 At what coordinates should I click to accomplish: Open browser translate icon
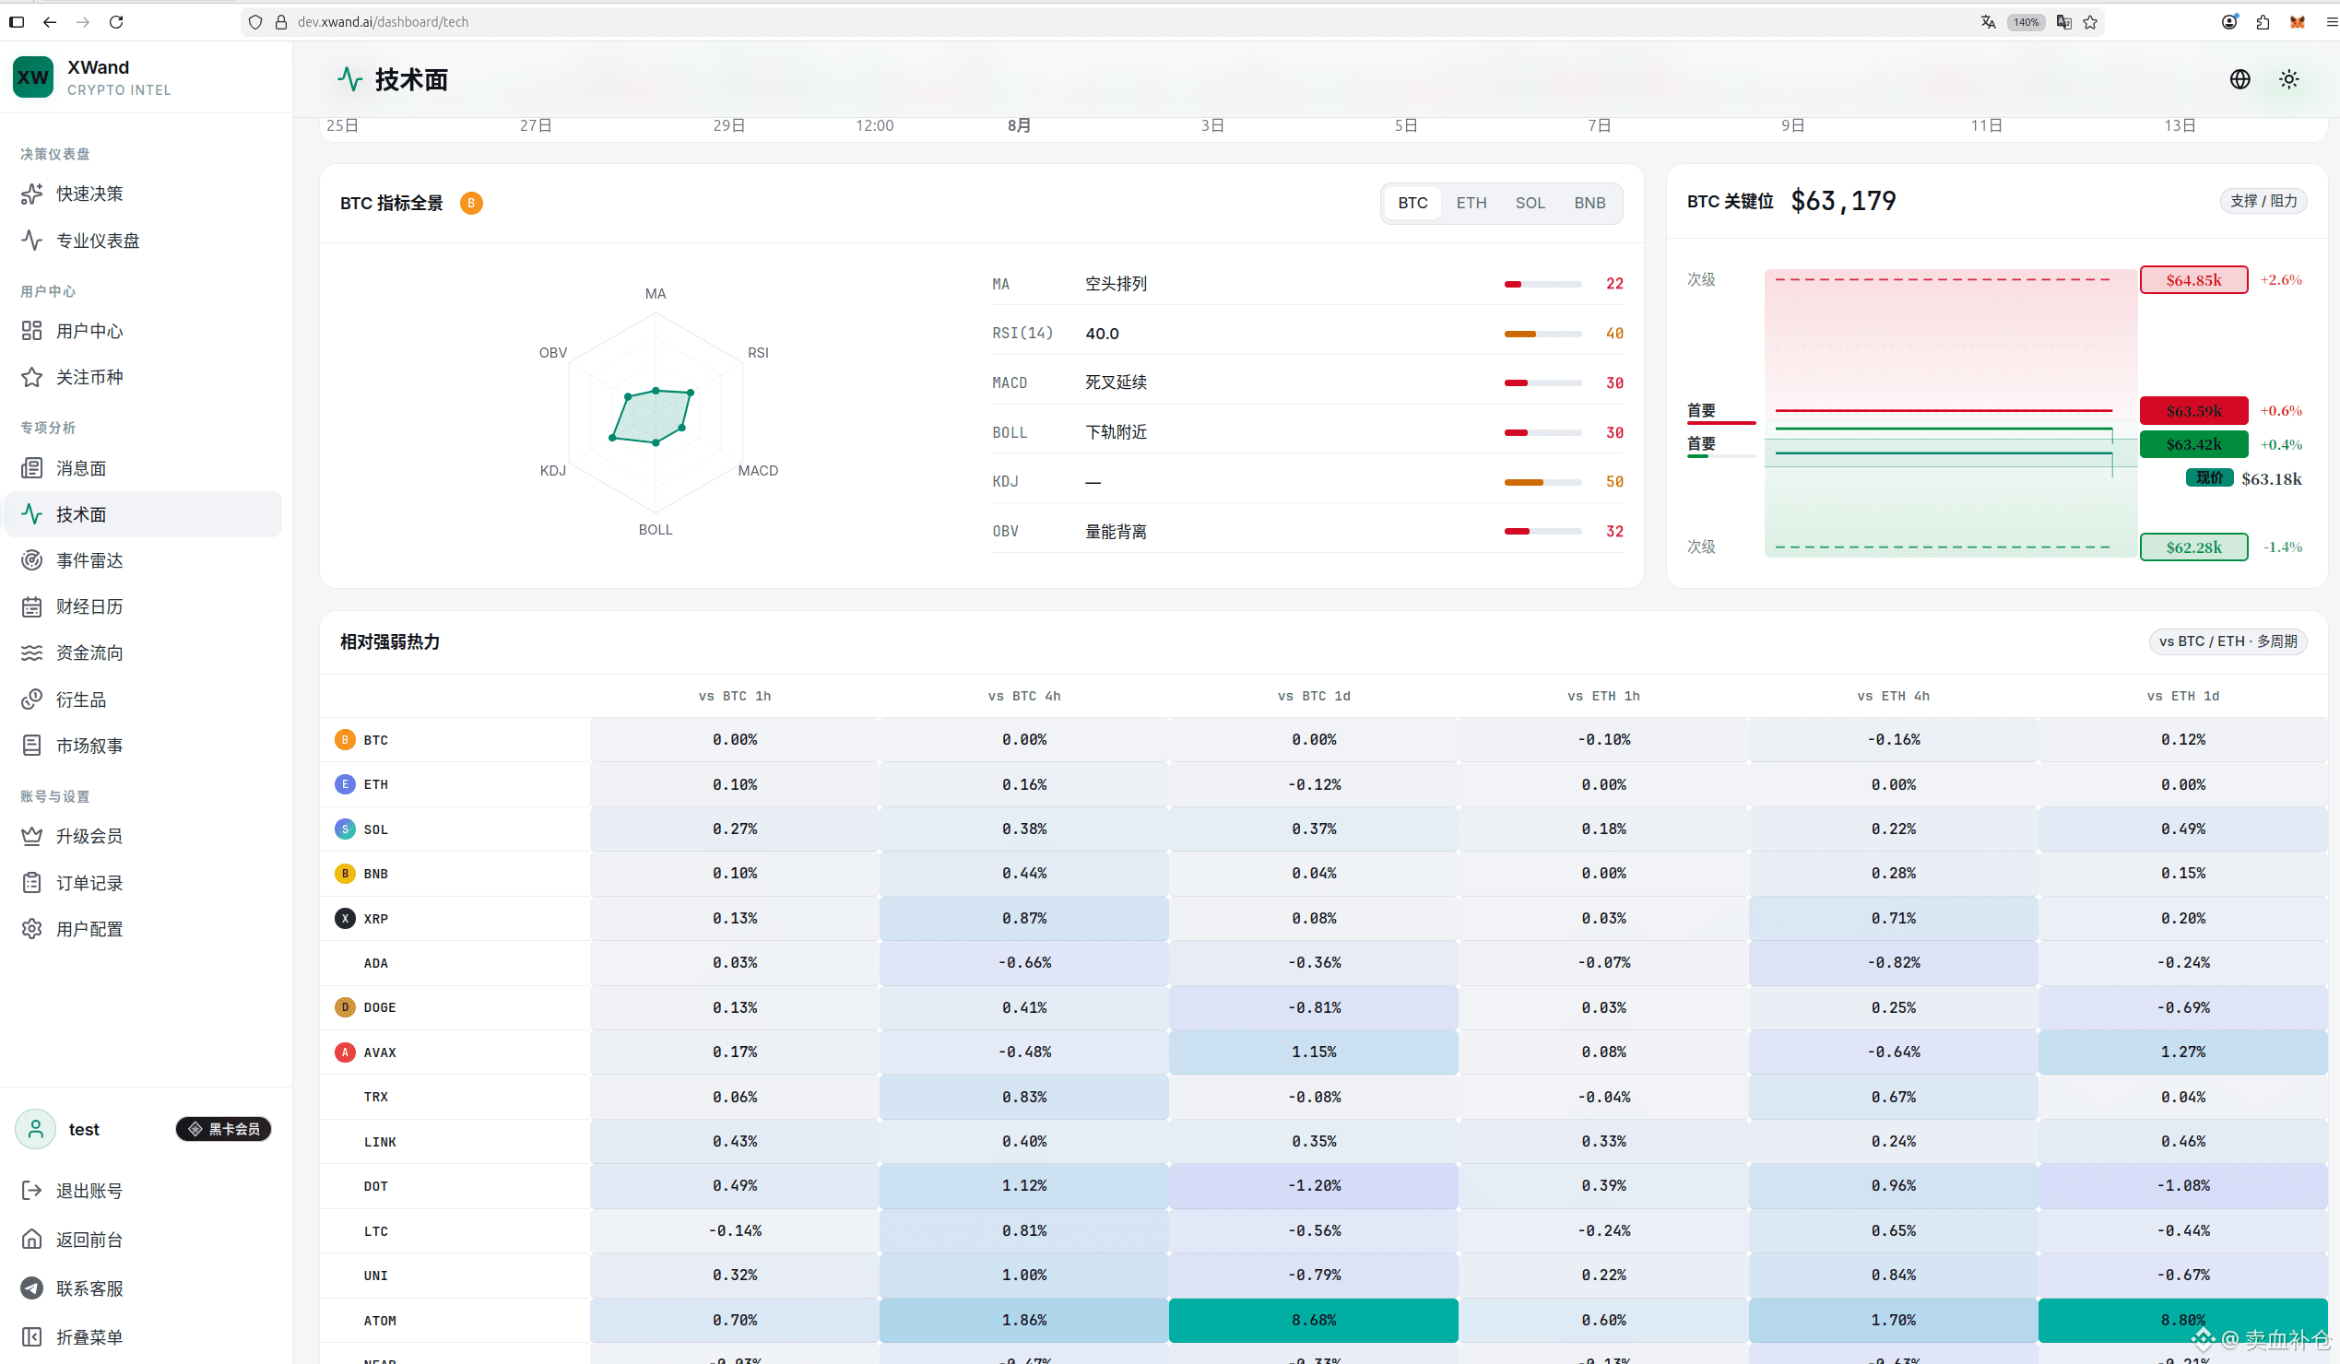pos(1988,22)
